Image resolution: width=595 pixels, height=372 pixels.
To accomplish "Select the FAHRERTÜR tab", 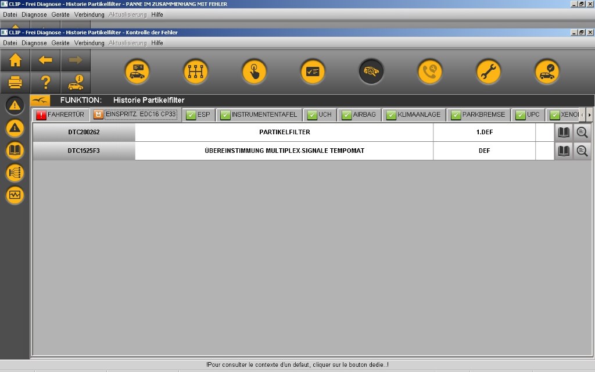I will coord(60,115).
